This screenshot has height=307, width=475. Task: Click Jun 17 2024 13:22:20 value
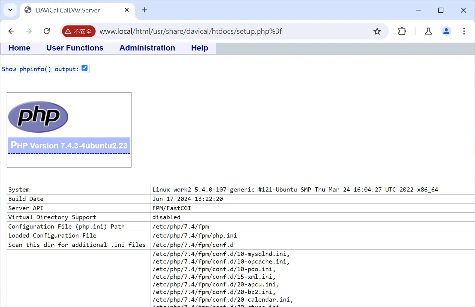188,199
